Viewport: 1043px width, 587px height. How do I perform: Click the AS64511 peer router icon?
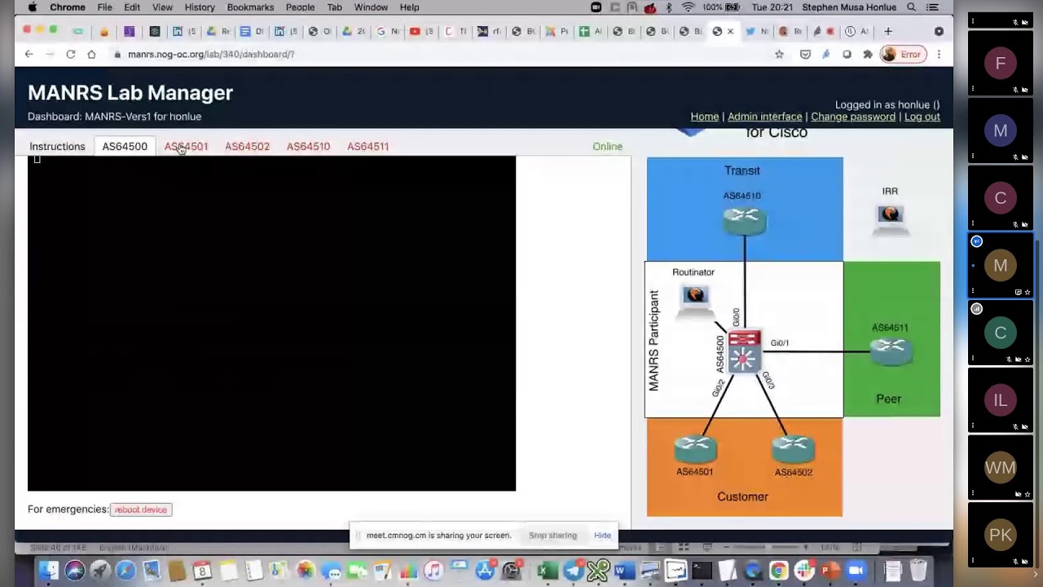tap(891, 351)
